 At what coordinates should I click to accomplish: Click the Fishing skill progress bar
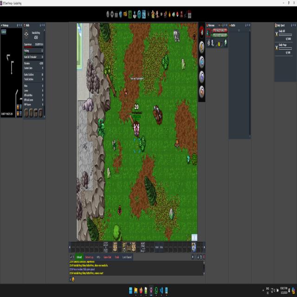click(33, 53)
